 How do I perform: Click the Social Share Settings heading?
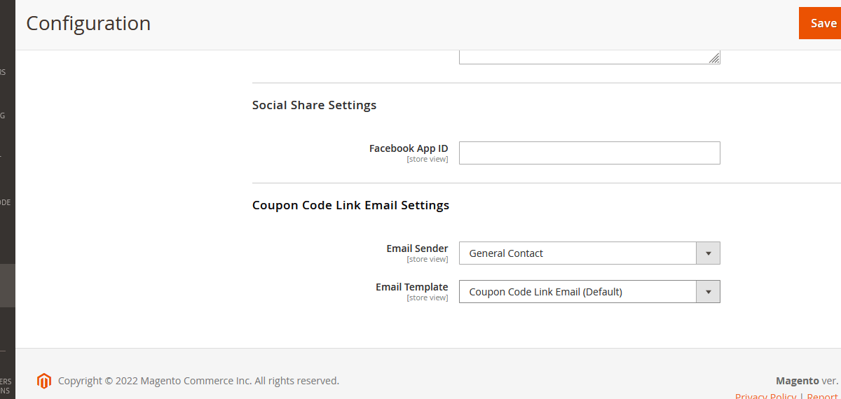pyautogui.click(x=314, y=105)
